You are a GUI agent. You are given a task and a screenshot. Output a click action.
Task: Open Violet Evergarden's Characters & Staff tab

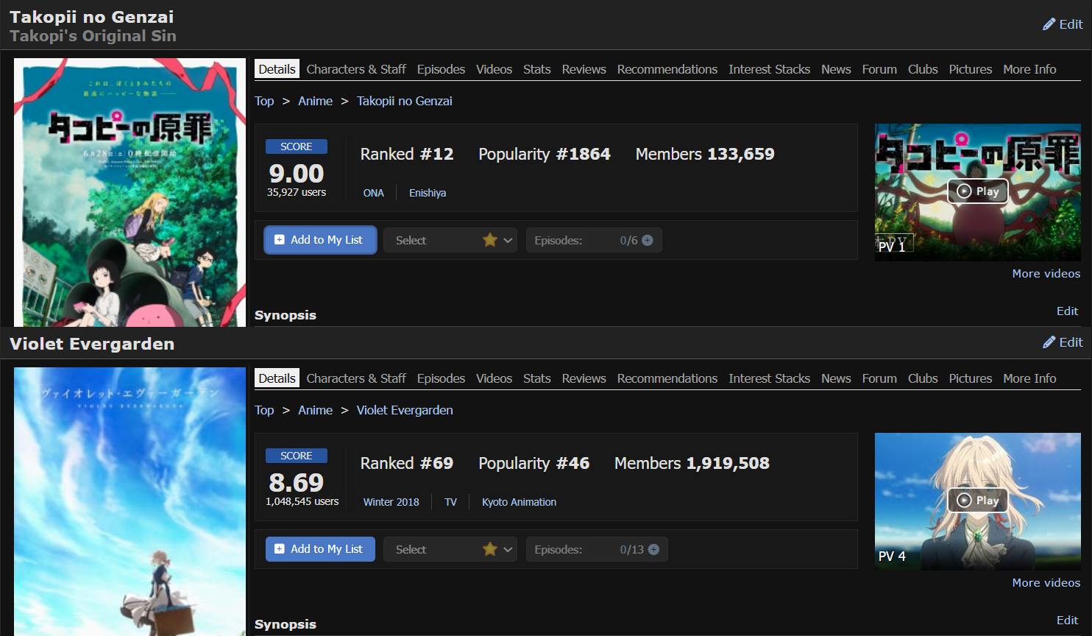click(x=356, y=378)
